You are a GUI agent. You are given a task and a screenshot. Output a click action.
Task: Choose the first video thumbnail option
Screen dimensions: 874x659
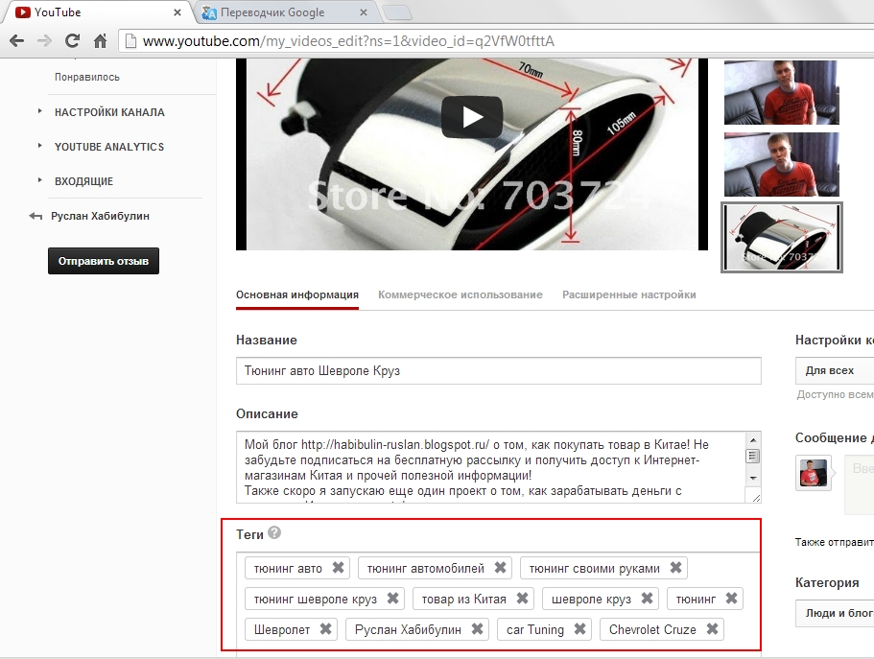tap(782, 92)
